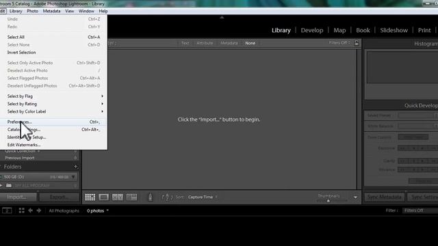Expand the Select by Rating submenu
The height and width of the screenshot is (246, 438).
click(53, 104)
